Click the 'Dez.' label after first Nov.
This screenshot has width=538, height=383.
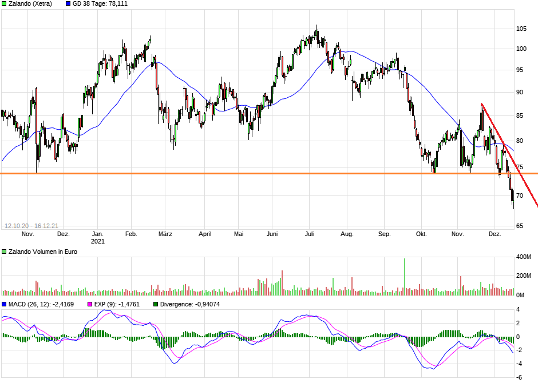pos(63,234)
